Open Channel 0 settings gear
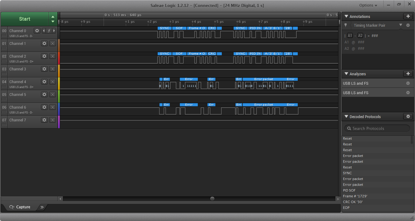This screenshot has width=415, height=221. pos(37,30)
